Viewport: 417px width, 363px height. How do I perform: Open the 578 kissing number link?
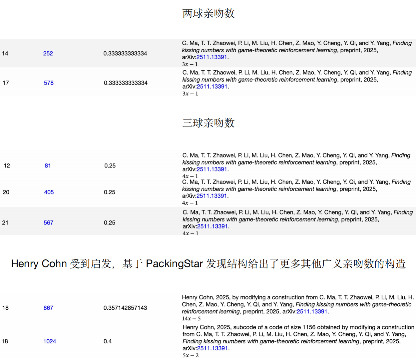[x=49, y=83]
